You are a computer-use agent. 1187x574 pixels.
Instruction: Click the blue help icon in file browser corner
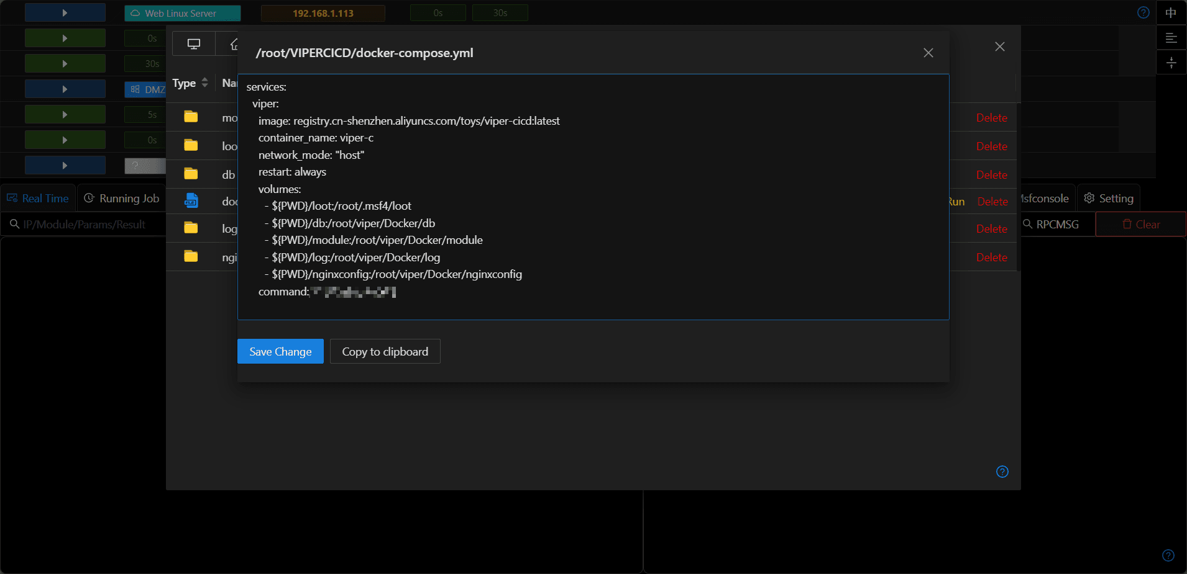coord(1002,472)
